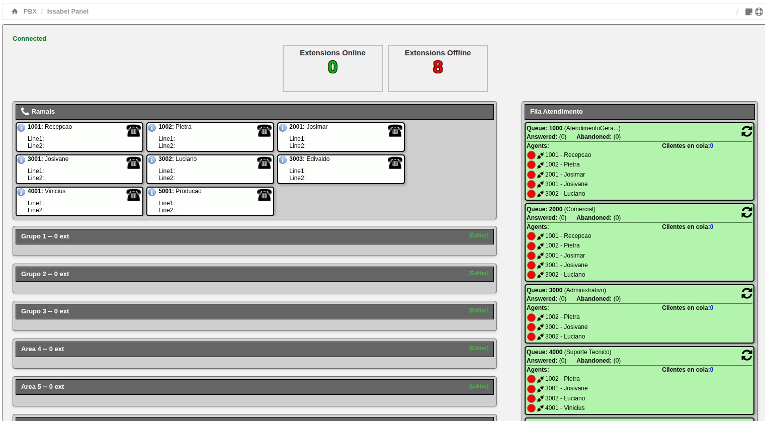Viewport: 765px width, 421px height.
Task: Click the red status dot for 1001 Recepcao in Queue 1000
Action: [531, 155]
